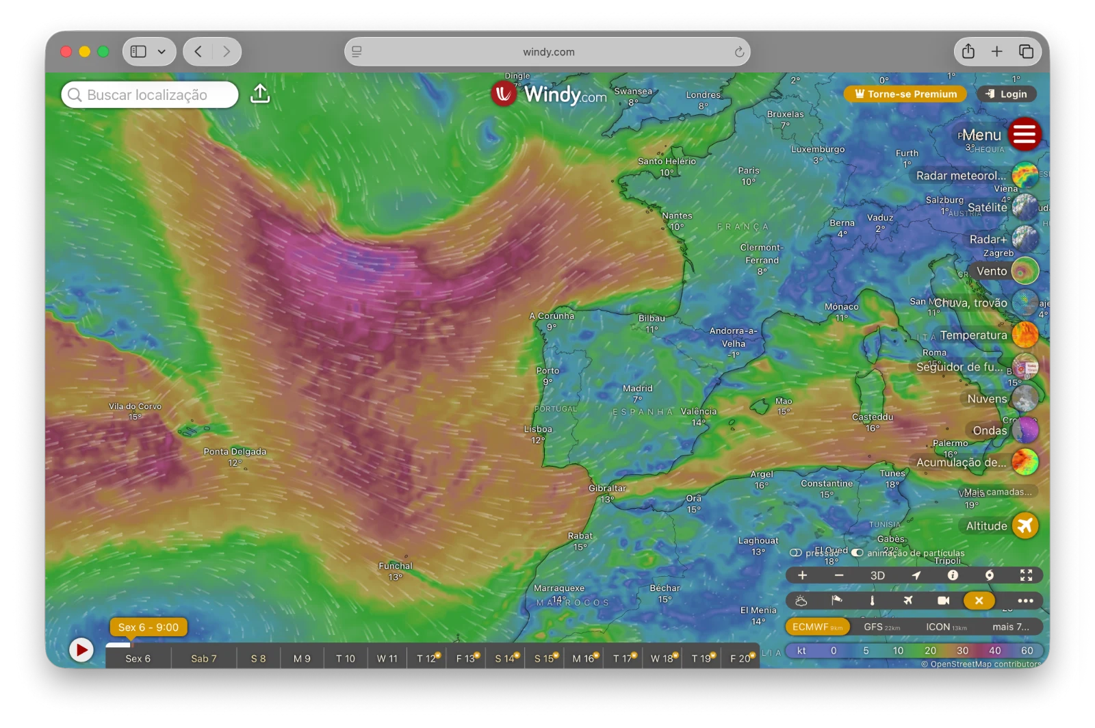This screenshot has width=1095, height=728.
Task: Expand the Safari sidebar options chevron
Action: point(162,52)
